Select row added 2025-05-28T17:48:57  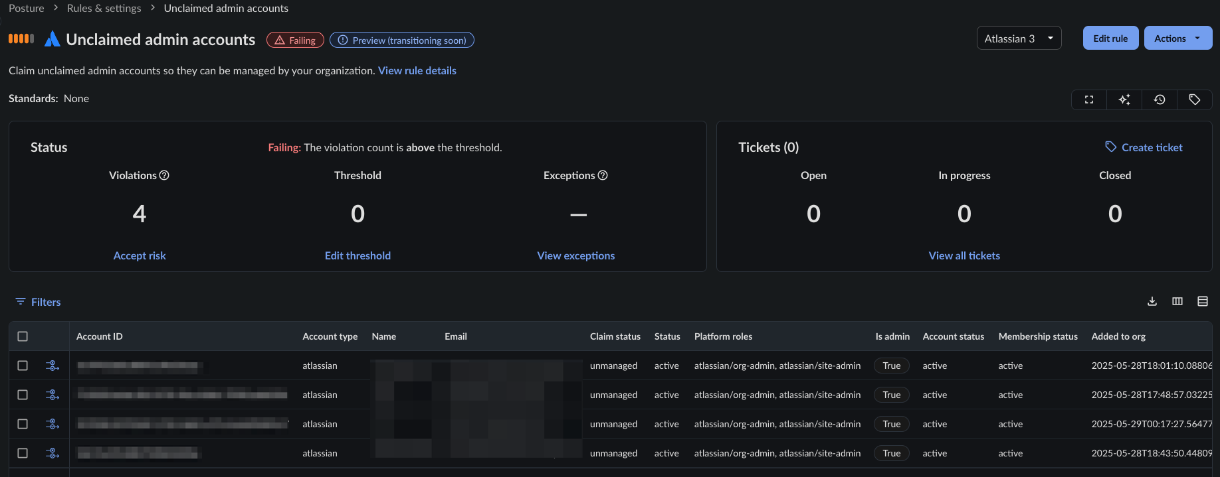[23, 395]
